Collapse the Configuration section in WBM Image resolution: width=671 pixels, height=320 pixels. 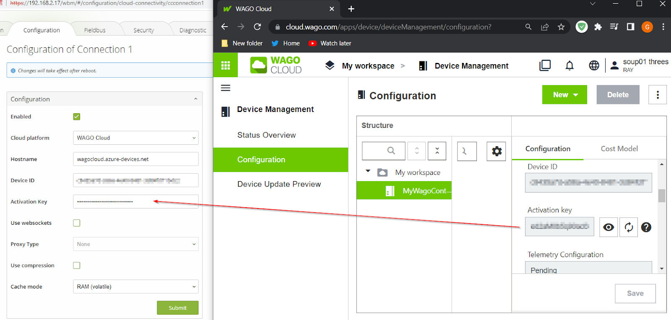pyautogui.click(x=195, y=99)
